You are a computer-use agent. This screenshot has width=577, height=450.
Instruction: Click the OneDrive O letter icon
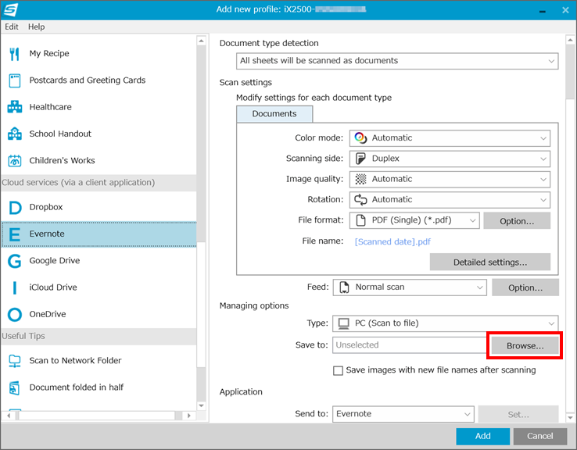pos(15,315)
